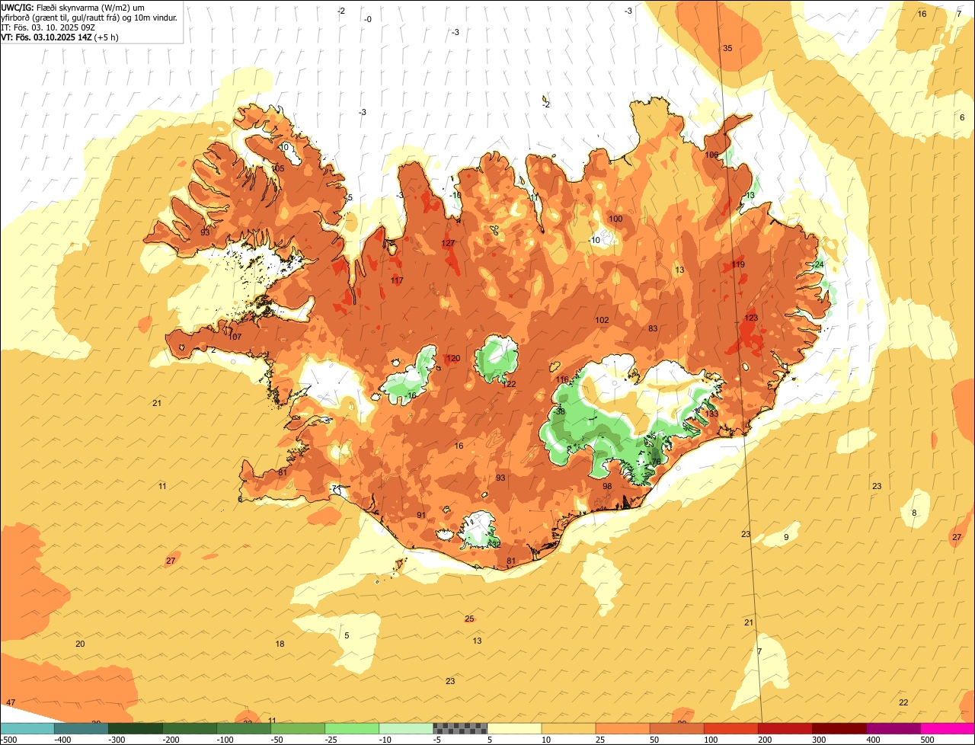The image size is (975, 745).
Task: Pick the maroon 300 to 400 legend swatch
Action: [839, 728]
